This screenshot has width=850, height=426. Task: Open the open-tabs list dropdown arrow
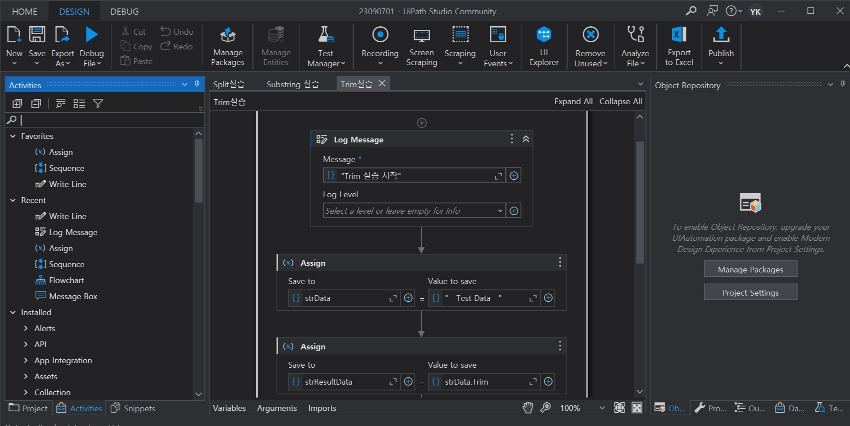(641, 84)
